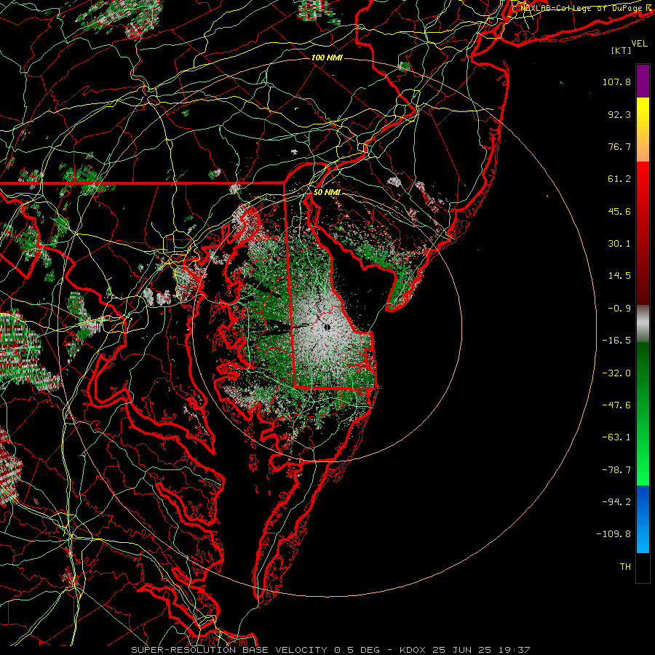Click the [KT] units label
The width and height of the screenshot is (655, 655).
click(x=622, y=50)
